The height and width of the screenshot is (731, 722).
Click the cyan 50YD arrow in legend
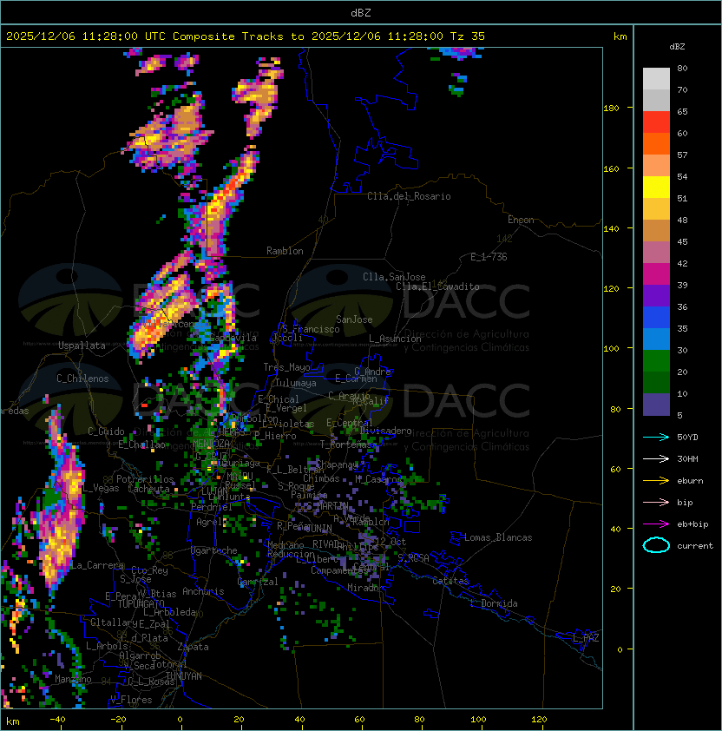pyautogui.click(x=656, y=437)
